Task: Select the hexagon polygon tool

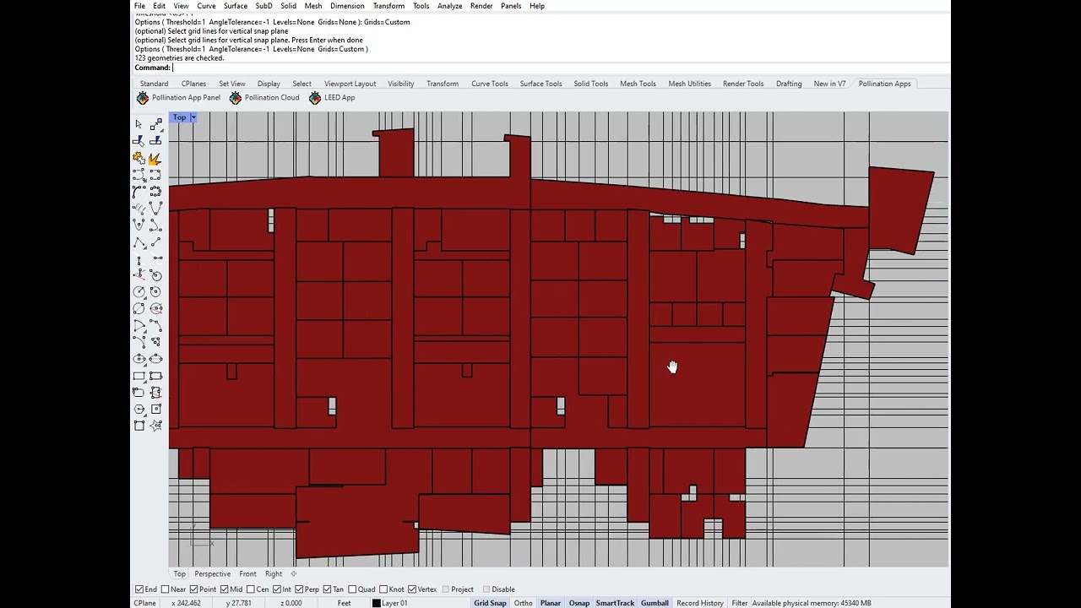Action: pyautogui.click(x=139, y=410)
